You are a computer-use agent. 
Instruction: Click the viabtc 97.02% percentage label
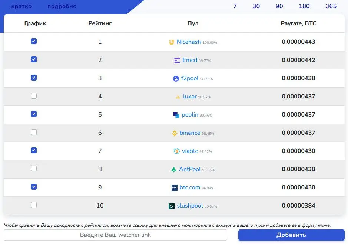(x=206, y=152)
